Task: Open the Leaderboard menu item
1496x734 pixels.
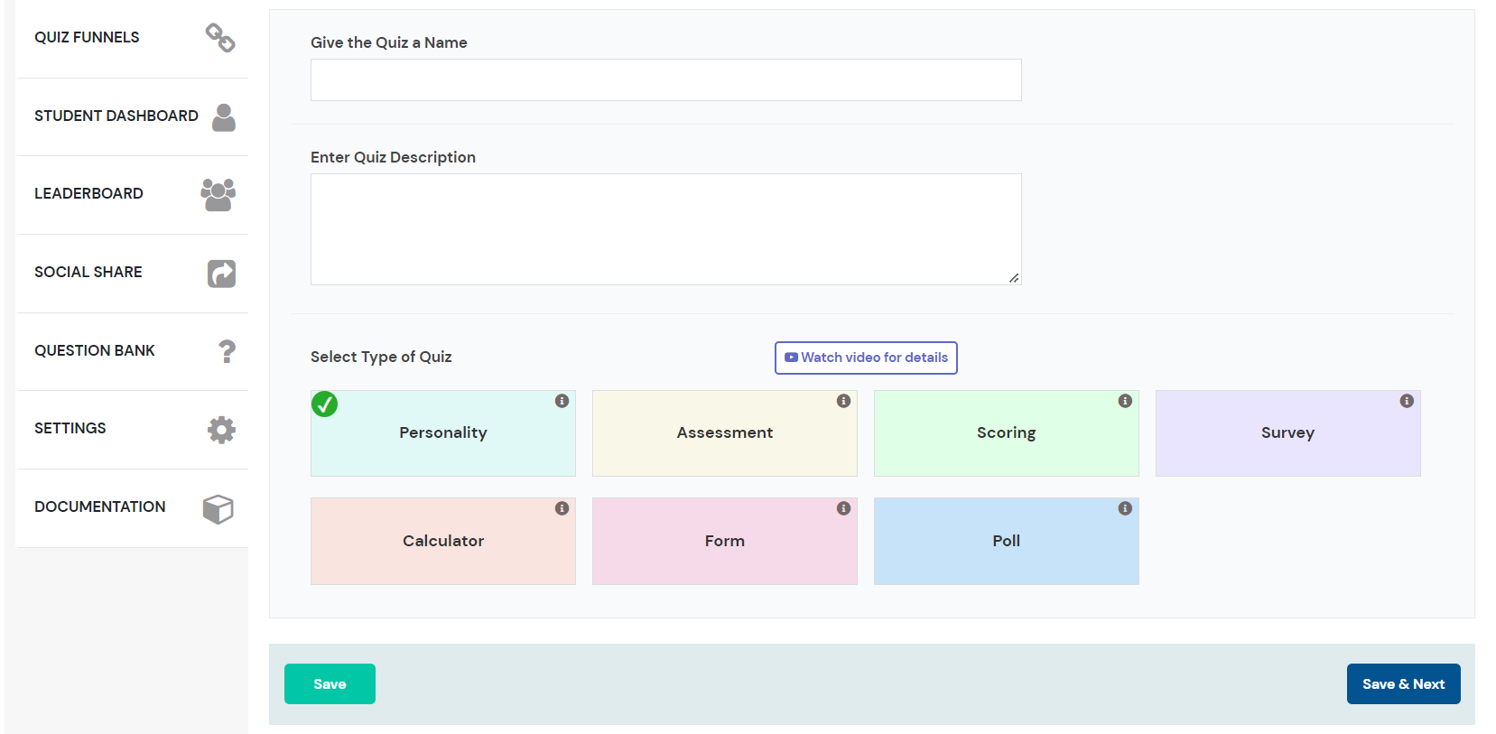Action: [88, 194]
